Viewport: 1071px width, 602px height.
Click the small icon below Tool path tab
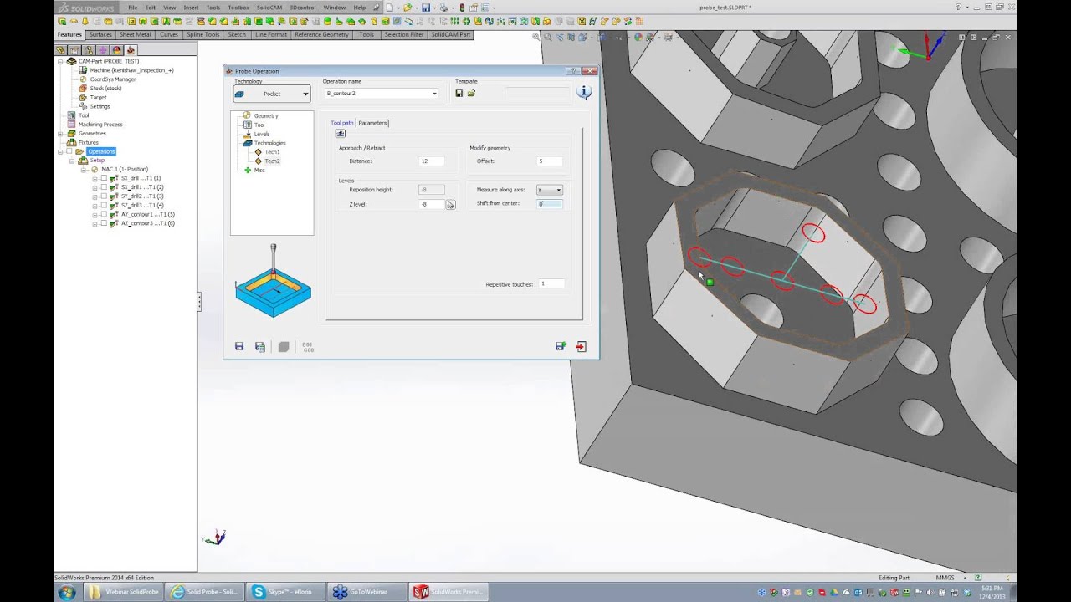[341, 134]
